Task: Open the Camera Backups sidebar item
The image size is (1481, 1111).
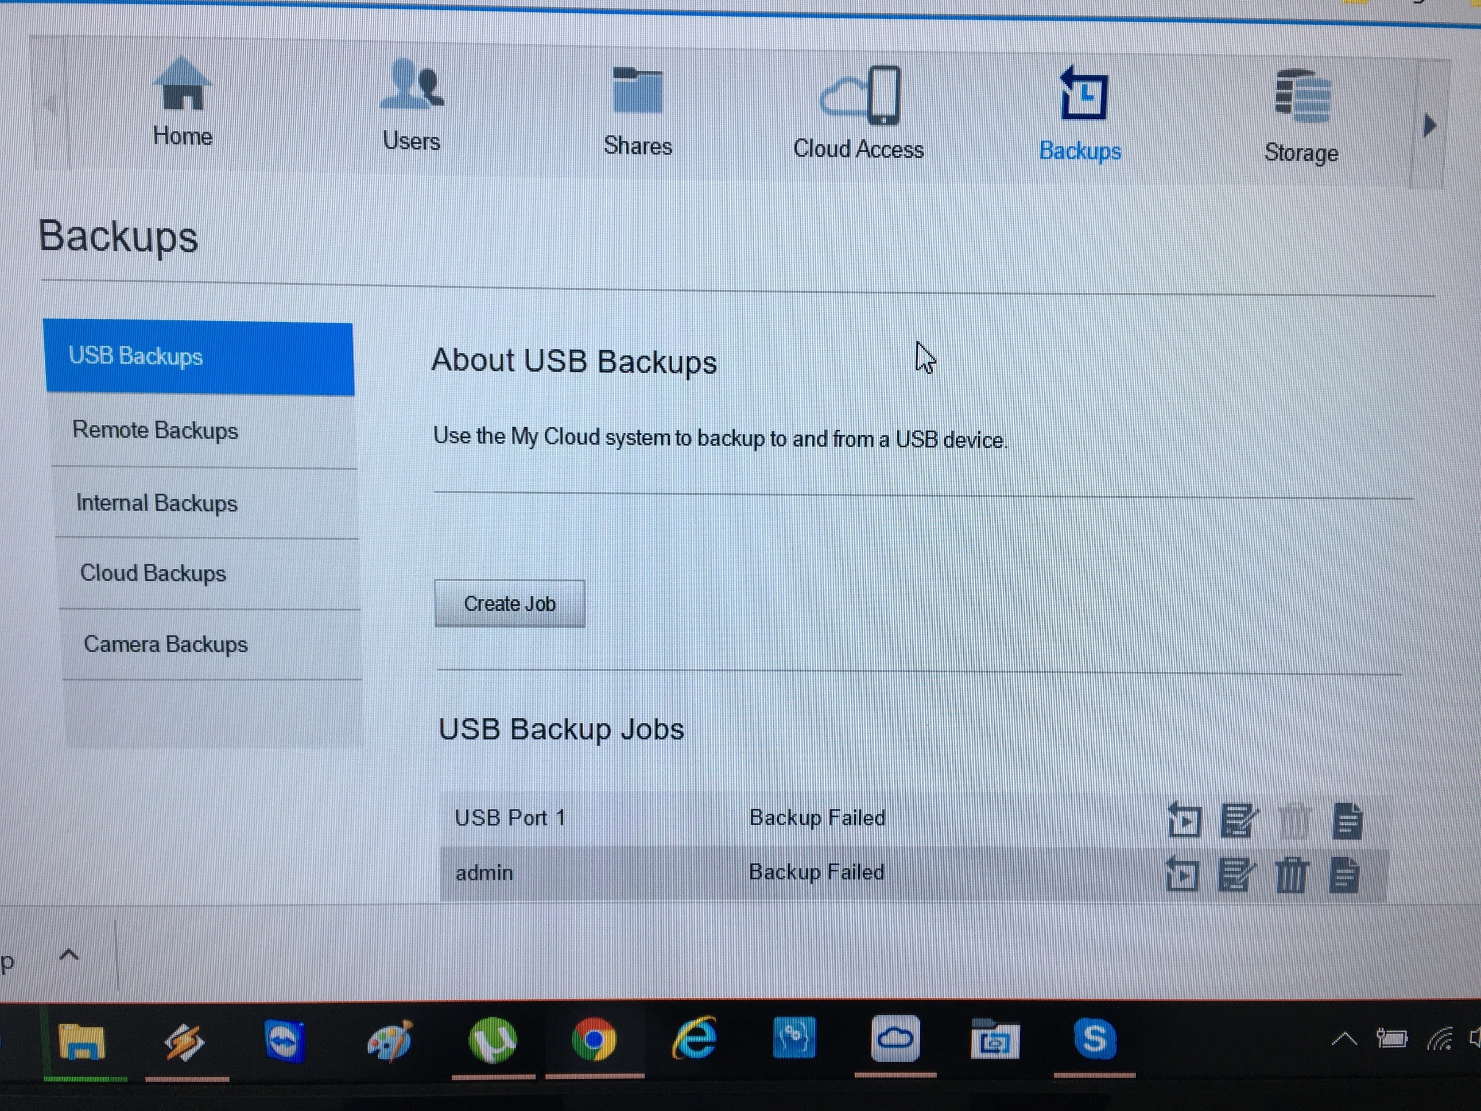Action: coord(165,644)
